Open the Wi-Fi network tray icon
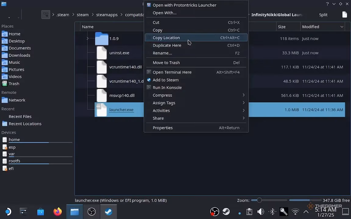 tap(295, 211)
